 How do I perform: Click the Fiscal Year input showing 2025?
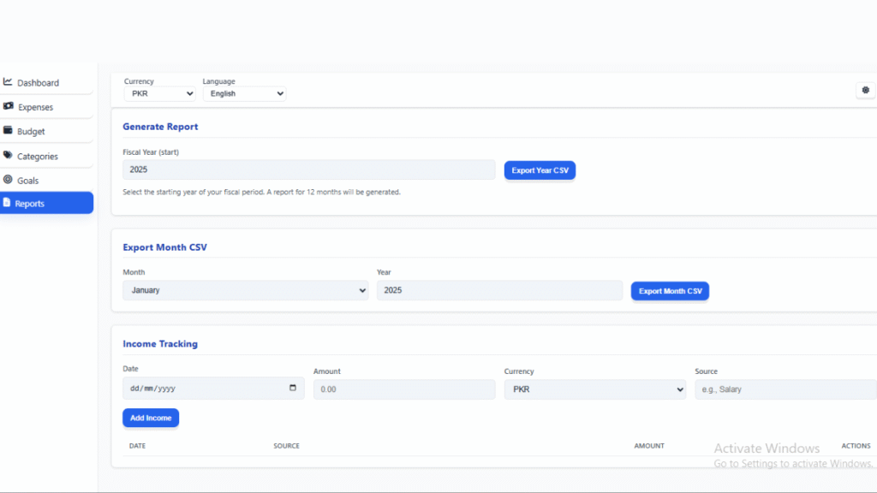click(307, 169)
